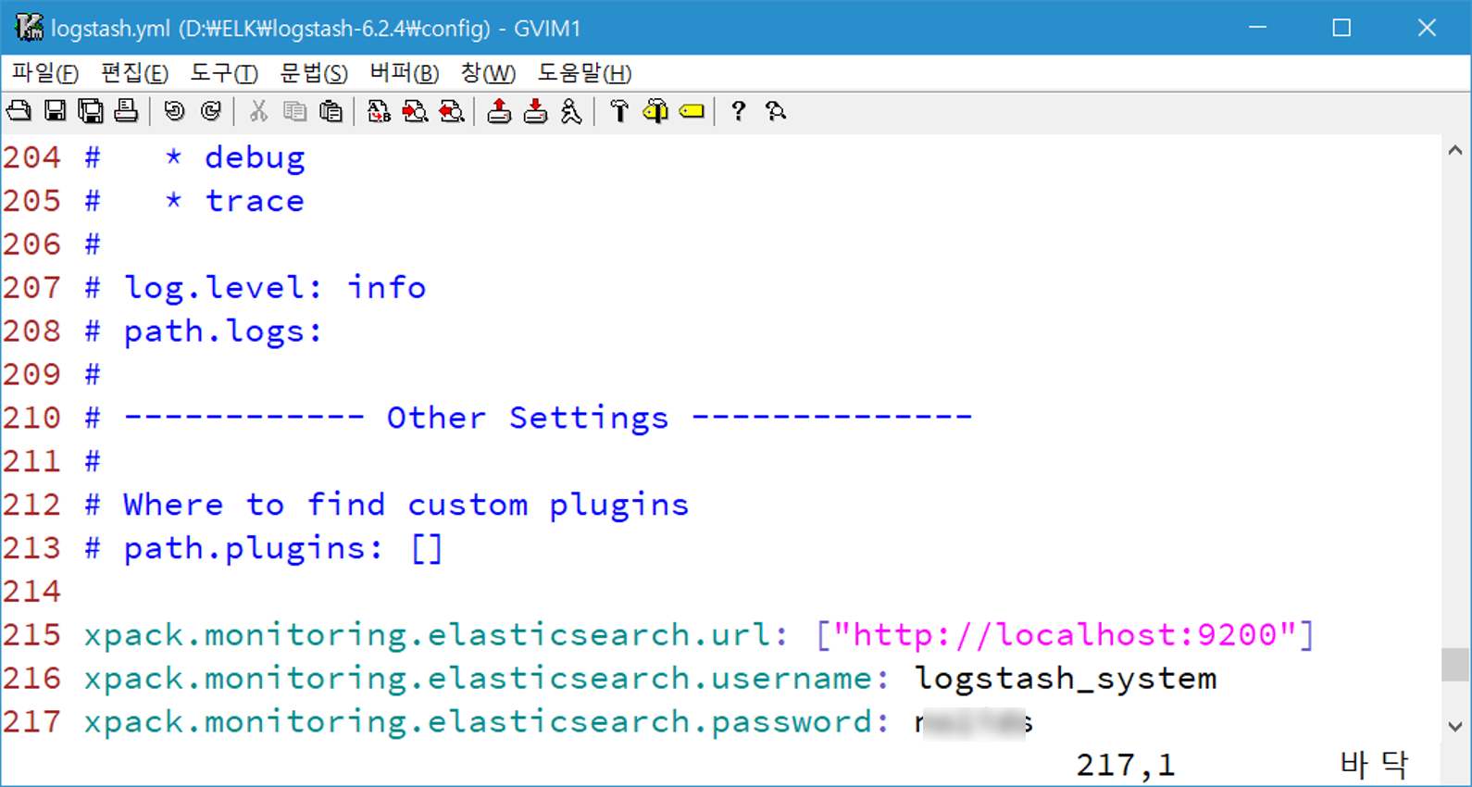Jump to tag using the yellow tag icon

click(692, 111)
